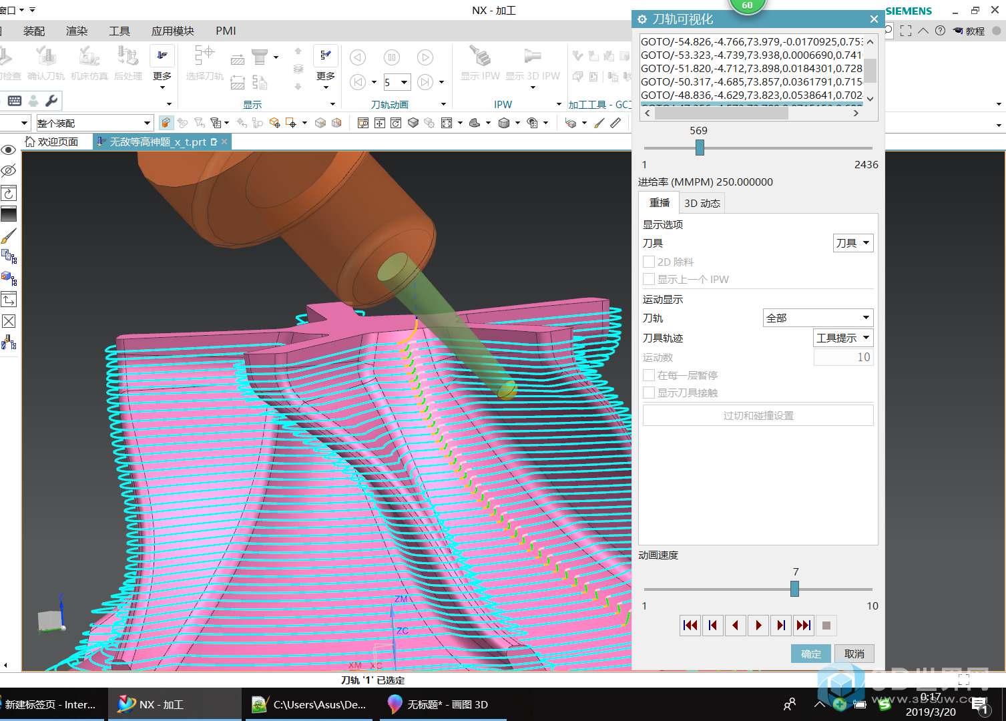Toggle the 显示刀具接触 checkbox
Image resolution: width=1006 pixels, height=721 pixels.
pos(649,393)
